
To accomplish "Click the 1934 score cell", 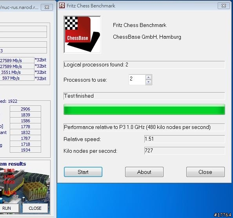I will click(x=25, y=150).
